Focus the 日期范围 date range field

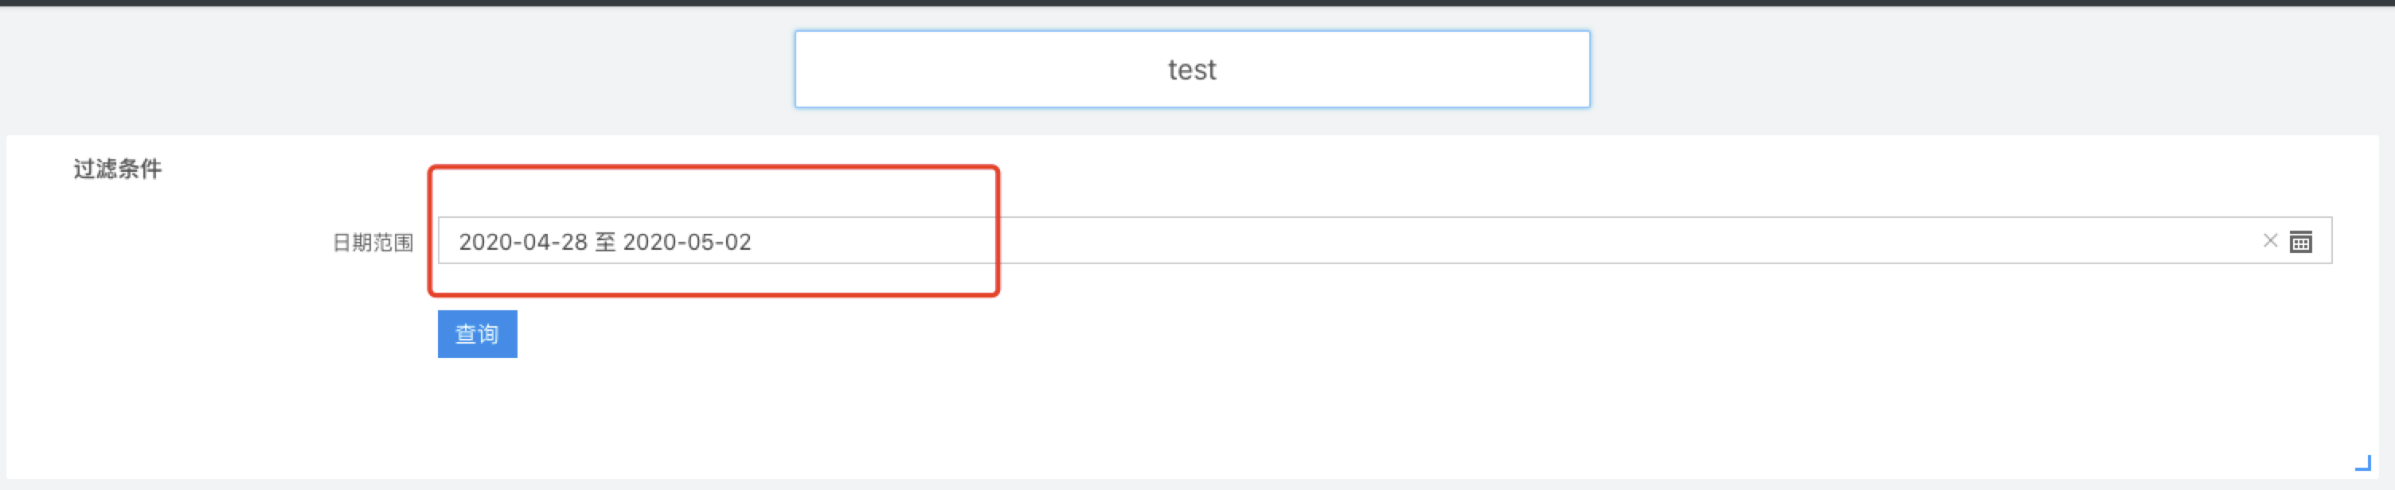(1385, 240)
